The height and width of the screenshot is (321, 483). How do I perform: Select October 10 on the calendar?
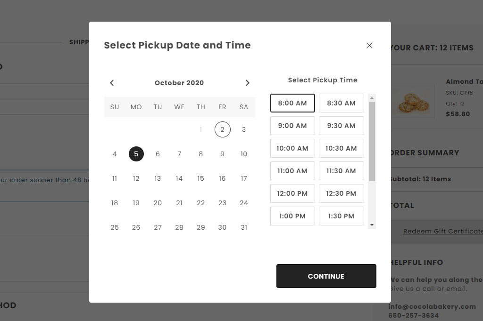[244, 154]
